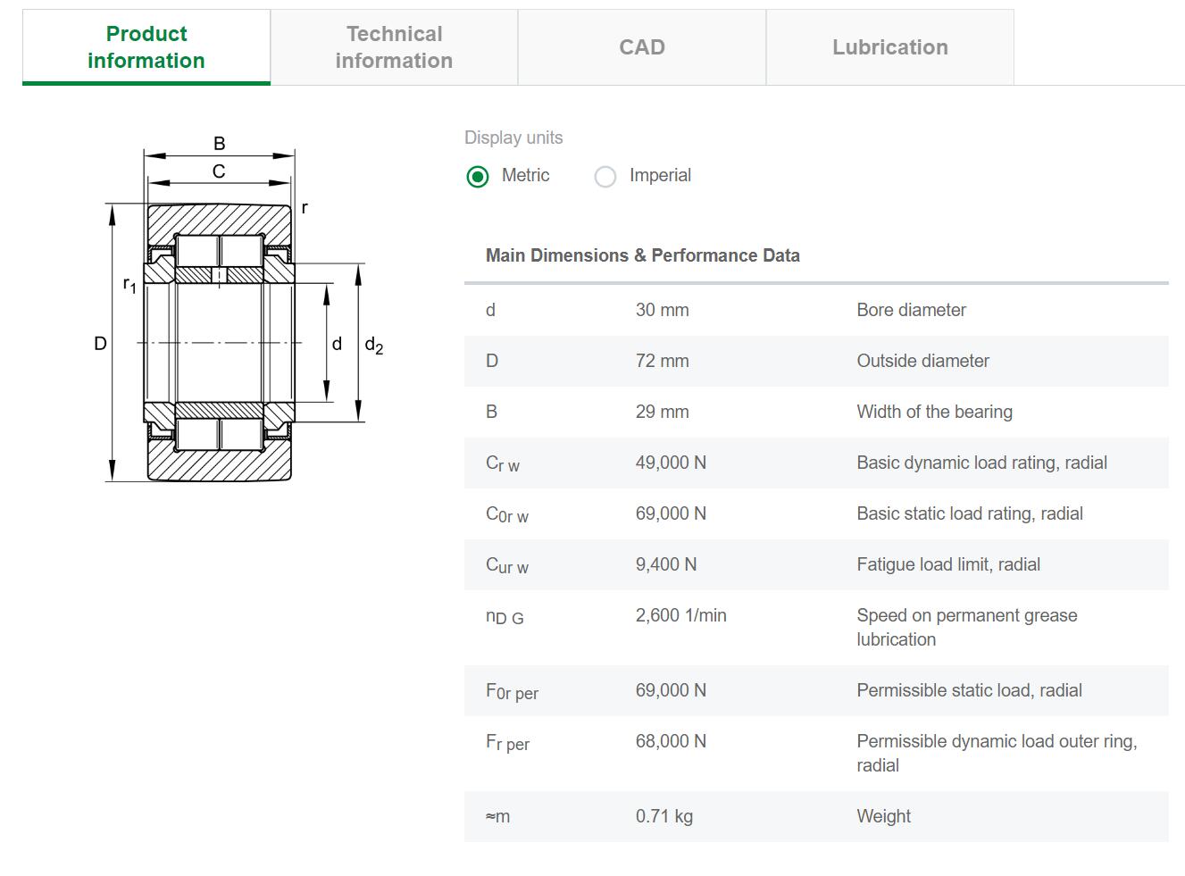
Task: Click 'Speed on permanent grease lubrication' text
Action: pos(967,627)
